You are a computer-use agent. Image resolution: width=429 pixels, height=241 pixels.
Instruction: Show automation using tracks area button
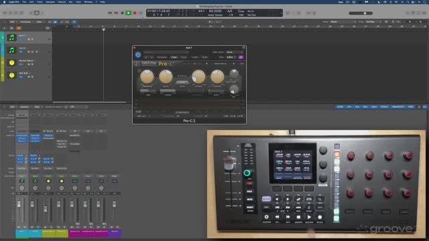[62, 22]
